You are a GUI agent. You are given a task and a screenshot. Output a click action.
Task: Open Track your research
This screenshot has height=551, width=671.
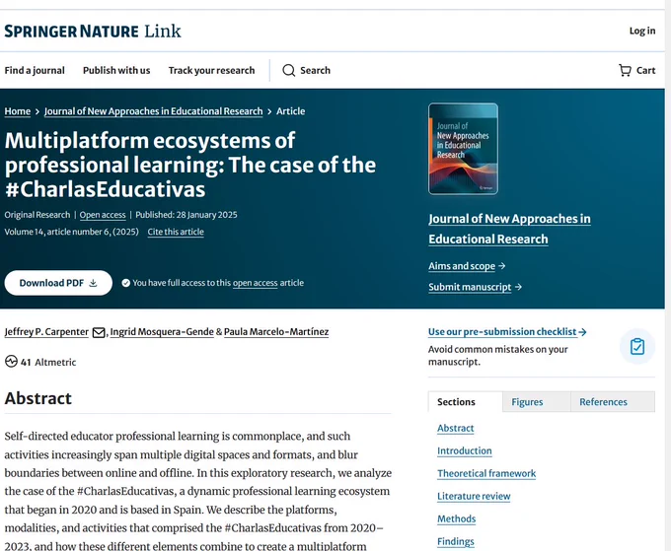click(x=211, y=70)
